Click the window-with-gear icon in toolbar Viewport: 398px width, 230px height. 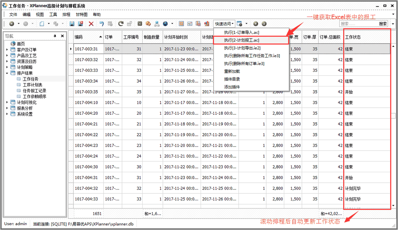click(x=239, y=24)
